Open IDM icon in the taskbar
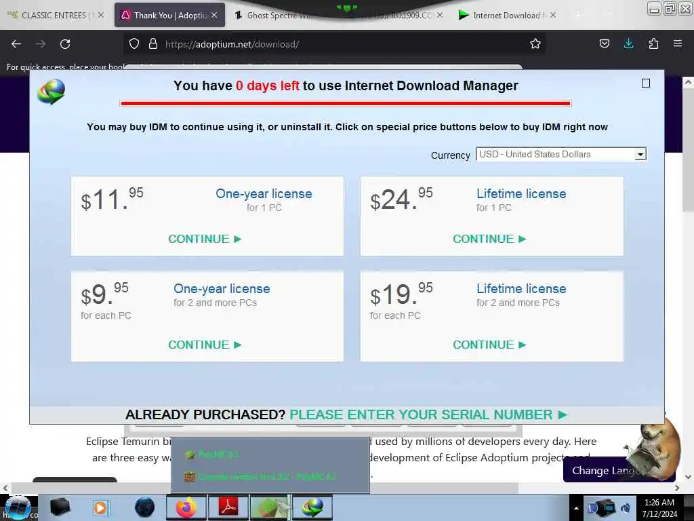 click(312, 507)
